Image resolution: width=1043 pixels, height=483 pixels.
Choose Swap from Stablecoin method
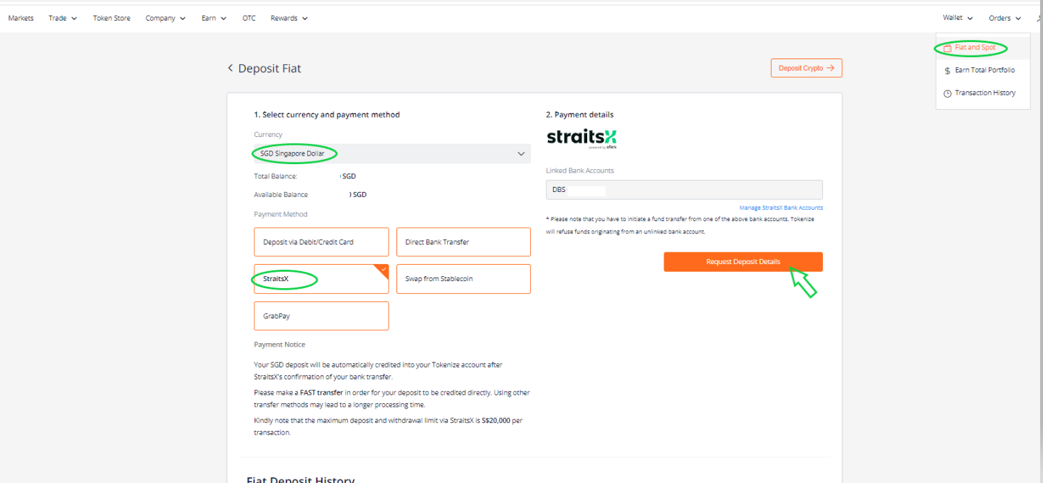(x=464, y=279)
